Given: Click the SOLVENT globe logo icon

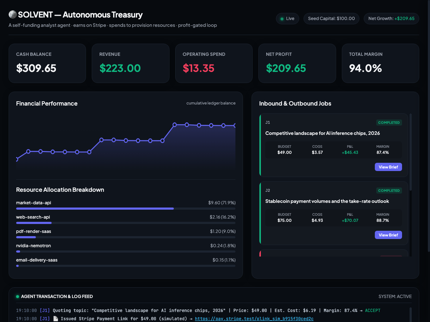Looking at the screenshot, I should pos(13,15).
